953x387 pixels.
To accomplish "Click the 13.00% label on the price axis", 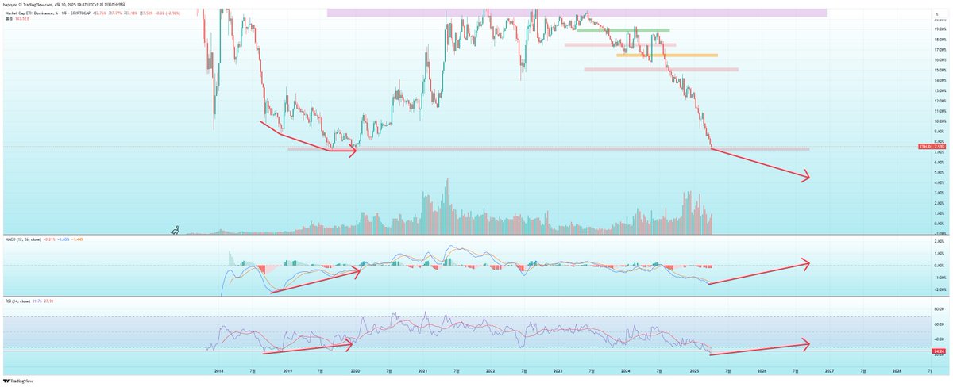I will tap(939, 91).
